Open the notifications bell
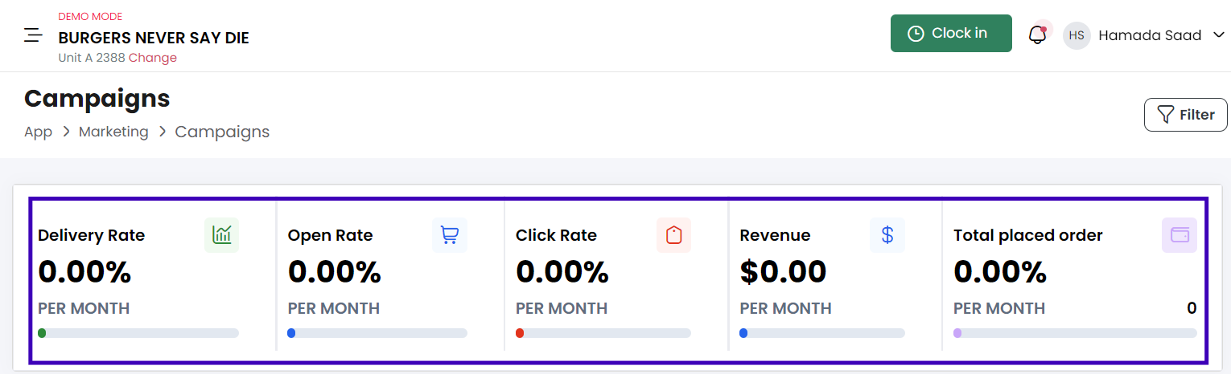This screenshot has width=1231, height=374. [x=1038, y=35]
